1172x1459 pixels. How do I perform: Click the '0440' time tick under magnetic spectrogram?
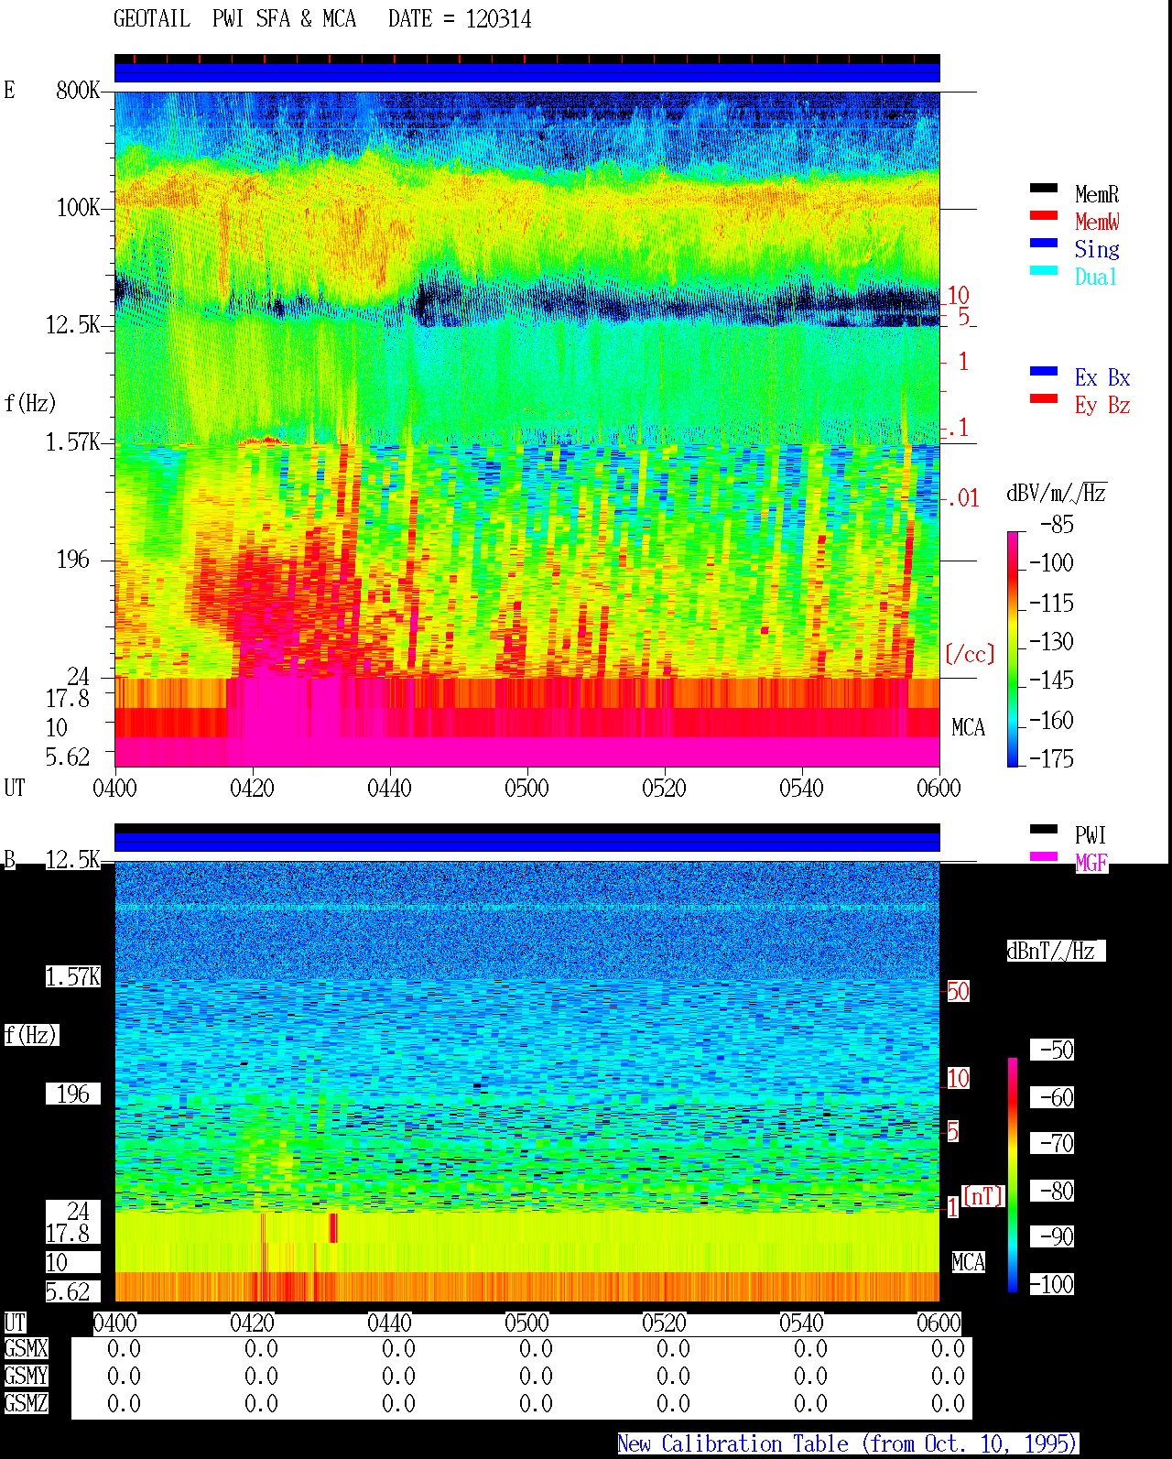pos(389,1323)
